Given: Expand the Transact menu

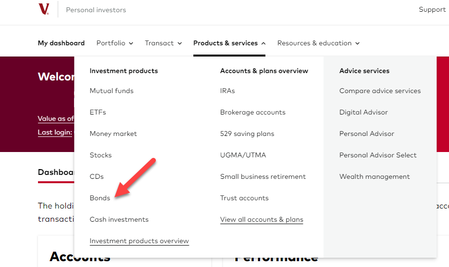Looking at the screenshot, I should click(x=163, y=43).
